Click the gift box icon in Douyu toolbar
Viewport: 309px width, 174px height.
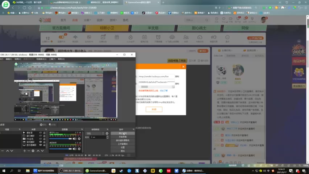point(117,37)
